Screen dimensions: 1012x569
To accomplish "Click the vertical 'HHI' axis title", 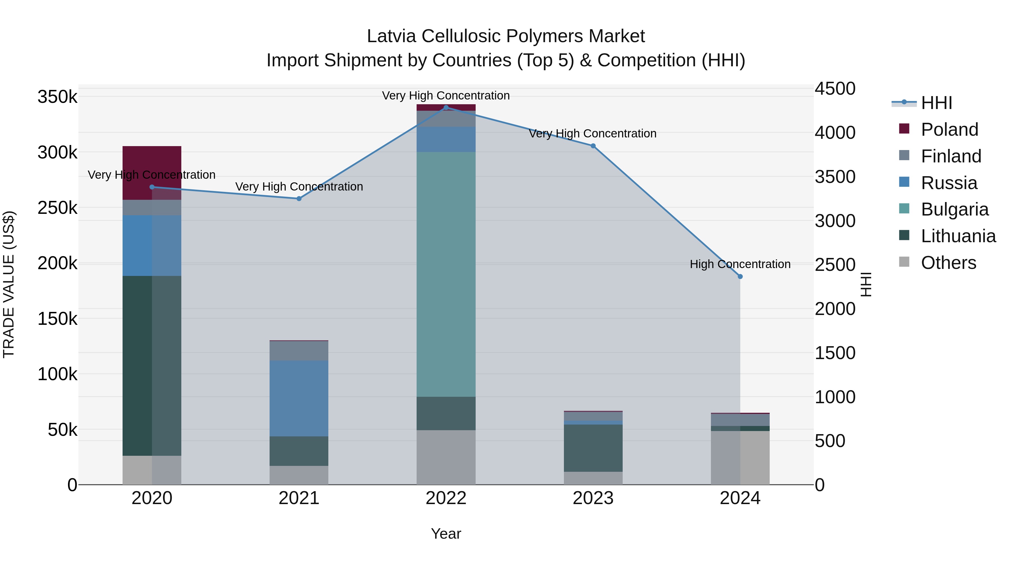I will pyautogui.click(x=866, y=284).
